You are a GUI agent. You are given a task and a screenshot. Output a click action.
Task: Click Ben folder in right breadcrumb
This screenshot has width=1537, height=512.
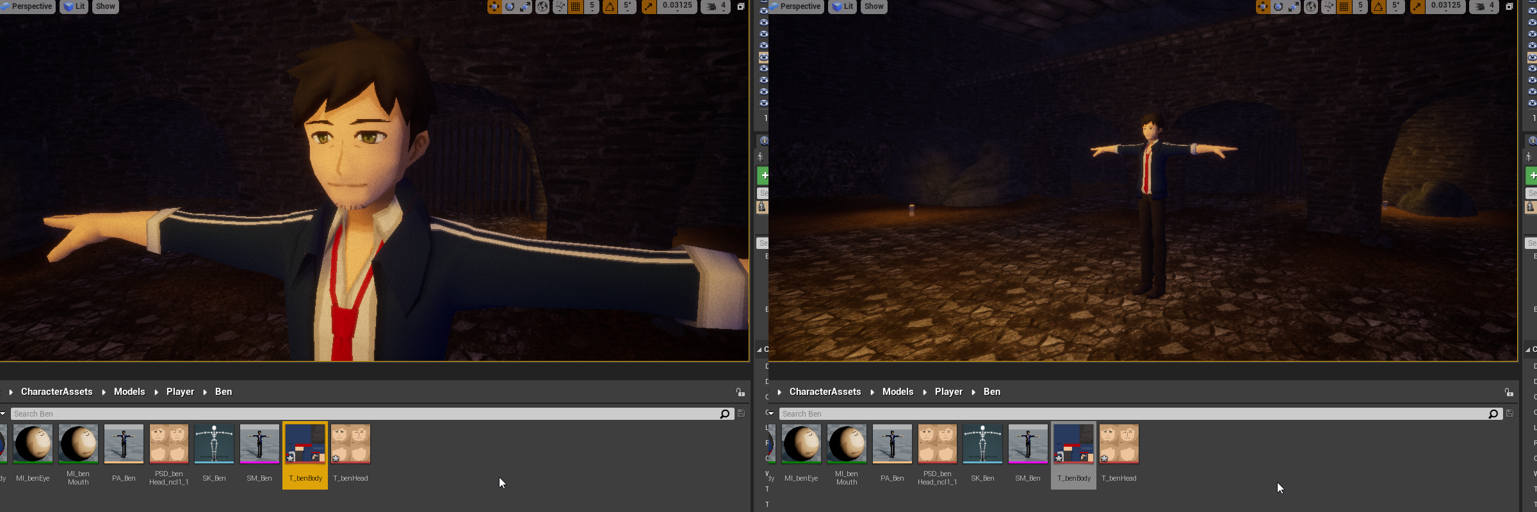pyautogui.click(x=992, y=392)
